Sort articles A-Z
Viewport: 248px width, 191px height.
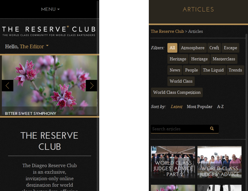tap(220, 106)
